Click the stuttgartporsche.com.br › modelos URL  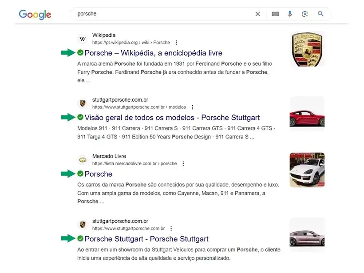coord(139,107)
